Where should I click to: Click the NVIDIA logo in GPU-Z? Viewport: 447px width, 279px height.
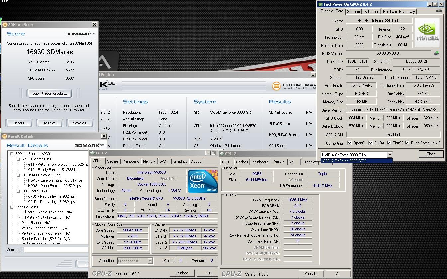(427, 32)
